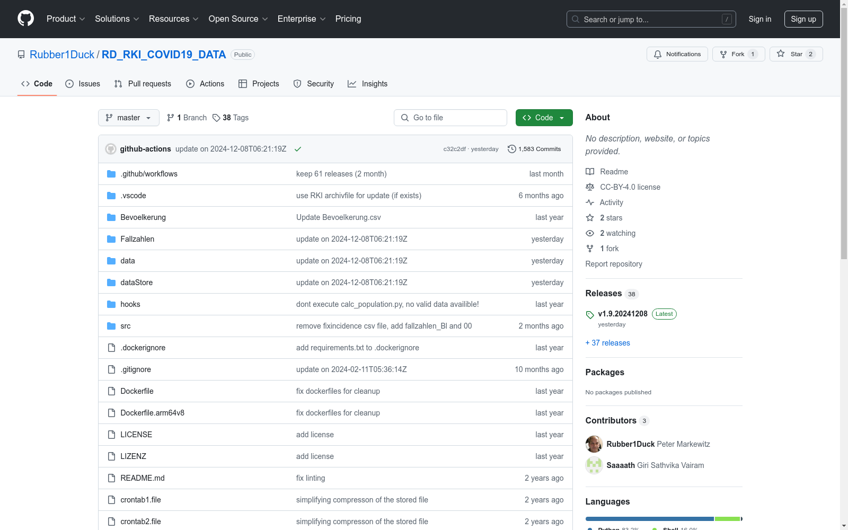Image resolution: width=848 pixels, height=530 pixels.
Task: Click the Sign in link
Action: [x=760, y=19]
